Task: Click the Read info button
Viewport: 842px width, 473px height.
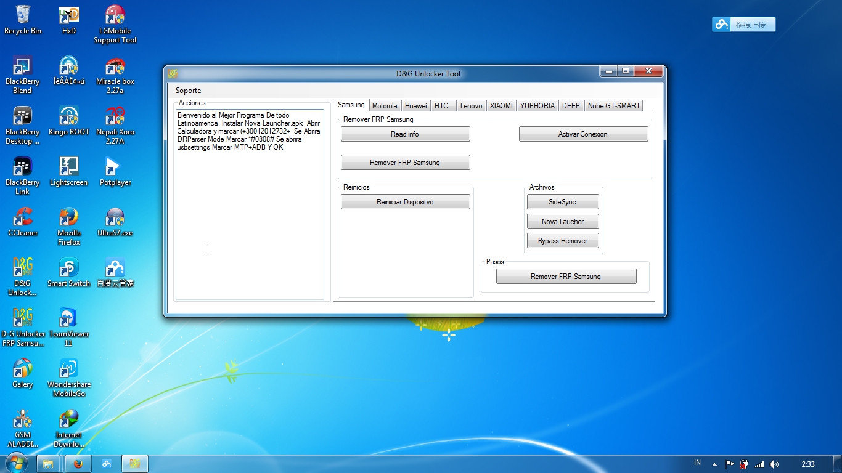Action: [x=405, y=134]
